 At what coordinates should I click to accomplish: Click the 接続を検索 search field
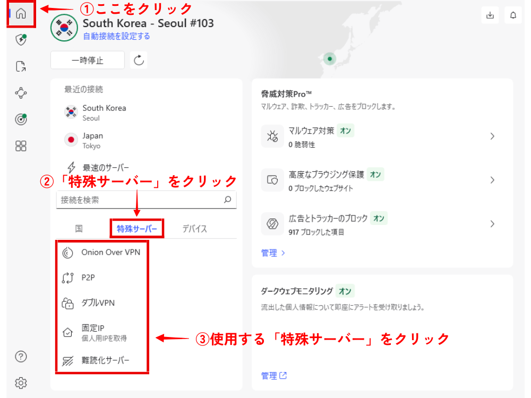141,200
